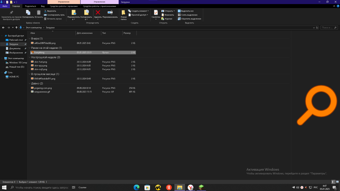Collapse the 'Давно (2)' group
Screen dimensions: 340x191
click(30, 83)
